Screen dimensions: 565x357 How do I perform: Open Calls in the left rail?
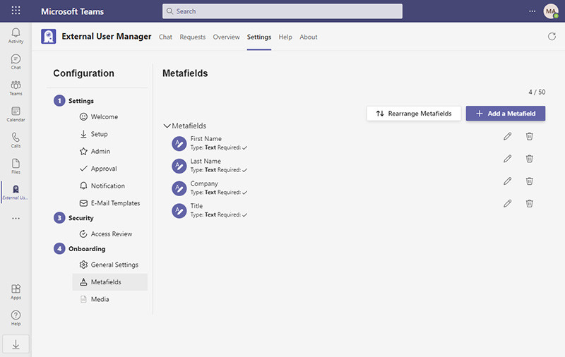(x=16, y=140)
